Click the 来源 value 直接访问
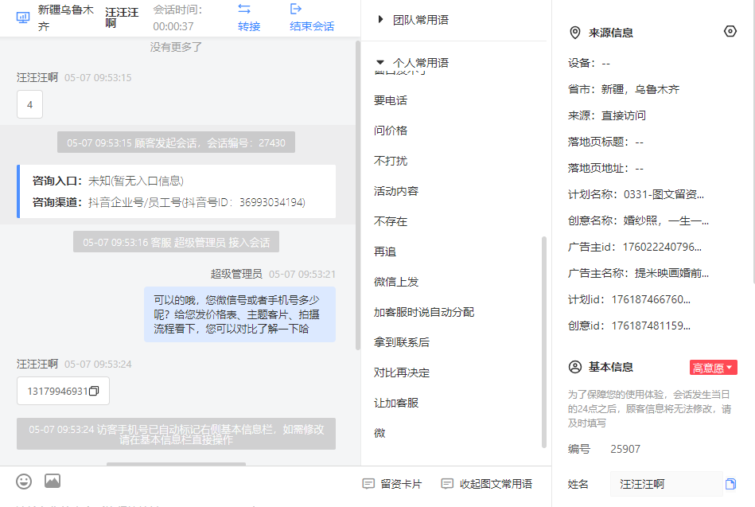755x507 pixels. 624,115
